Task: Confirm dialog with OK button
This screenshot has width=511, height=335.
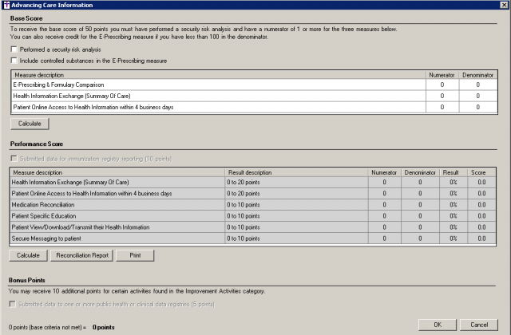Action: (438, 325)
